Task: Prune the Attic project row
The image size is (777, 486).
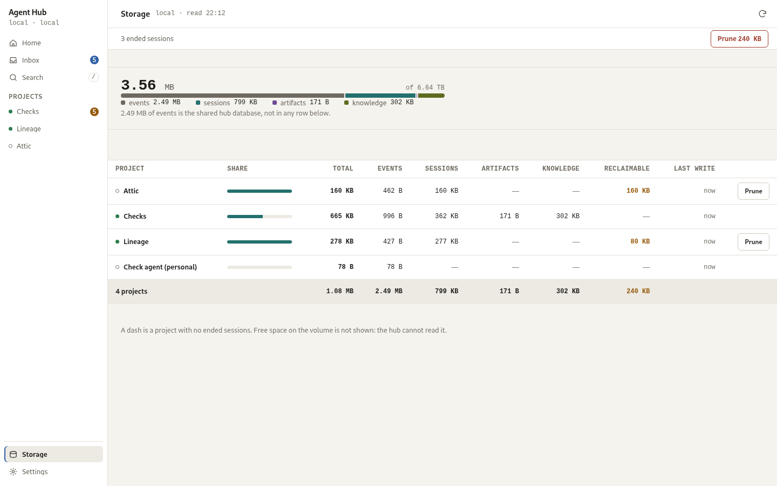Action: click(x=753, y=191)
